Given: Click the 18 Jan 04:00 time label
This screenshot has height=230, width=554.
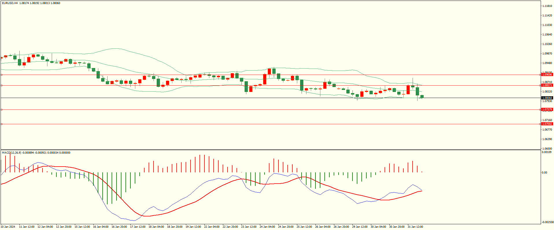Looking at the screenshot, I should click(x=156, y=227).
